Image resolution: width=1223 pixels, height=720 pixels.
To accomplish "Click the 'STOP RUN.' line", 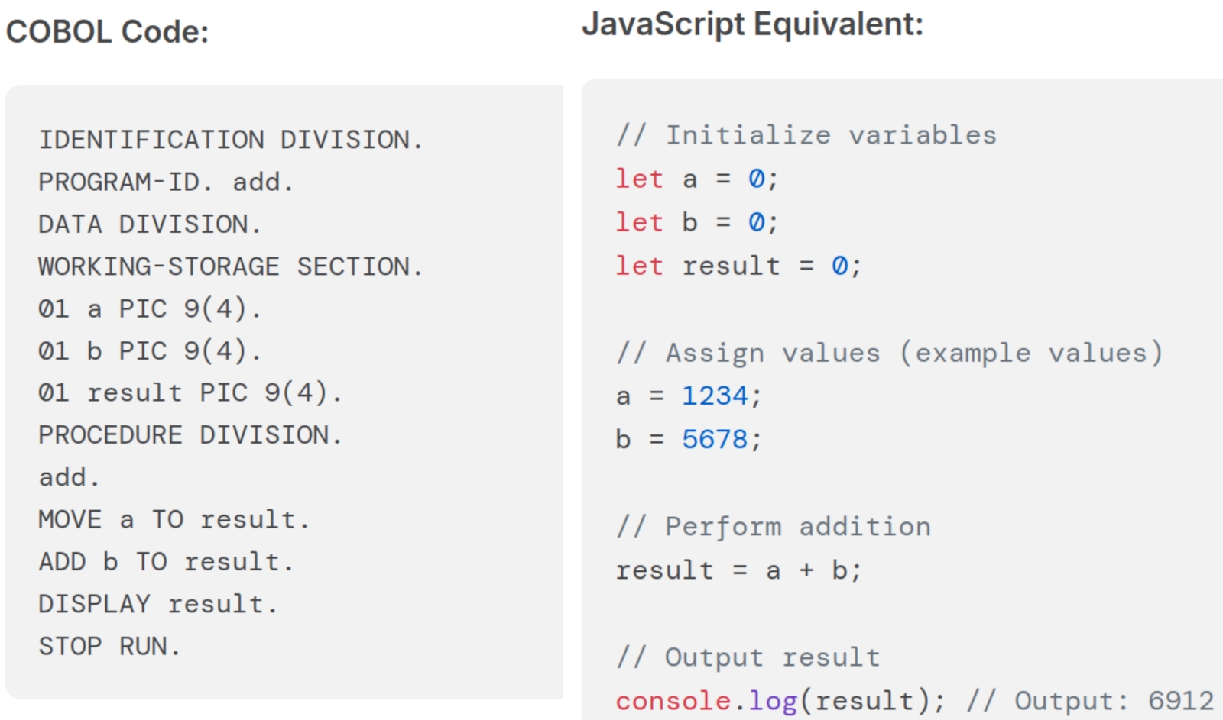I will coord(109,647).
